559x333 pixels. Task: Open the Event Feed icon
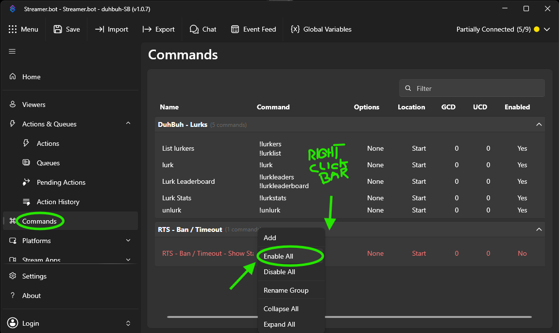235,29
